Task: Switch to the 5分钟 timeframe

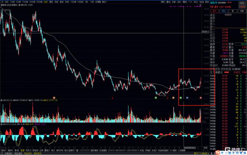Action: click(x=18, y=2)
